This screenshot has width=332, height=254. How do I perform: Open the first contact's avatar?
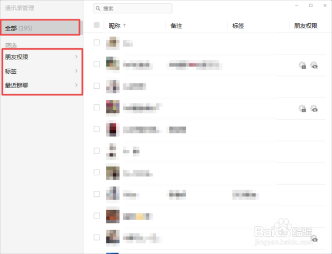pyautogui.click(x=113, y=43)
